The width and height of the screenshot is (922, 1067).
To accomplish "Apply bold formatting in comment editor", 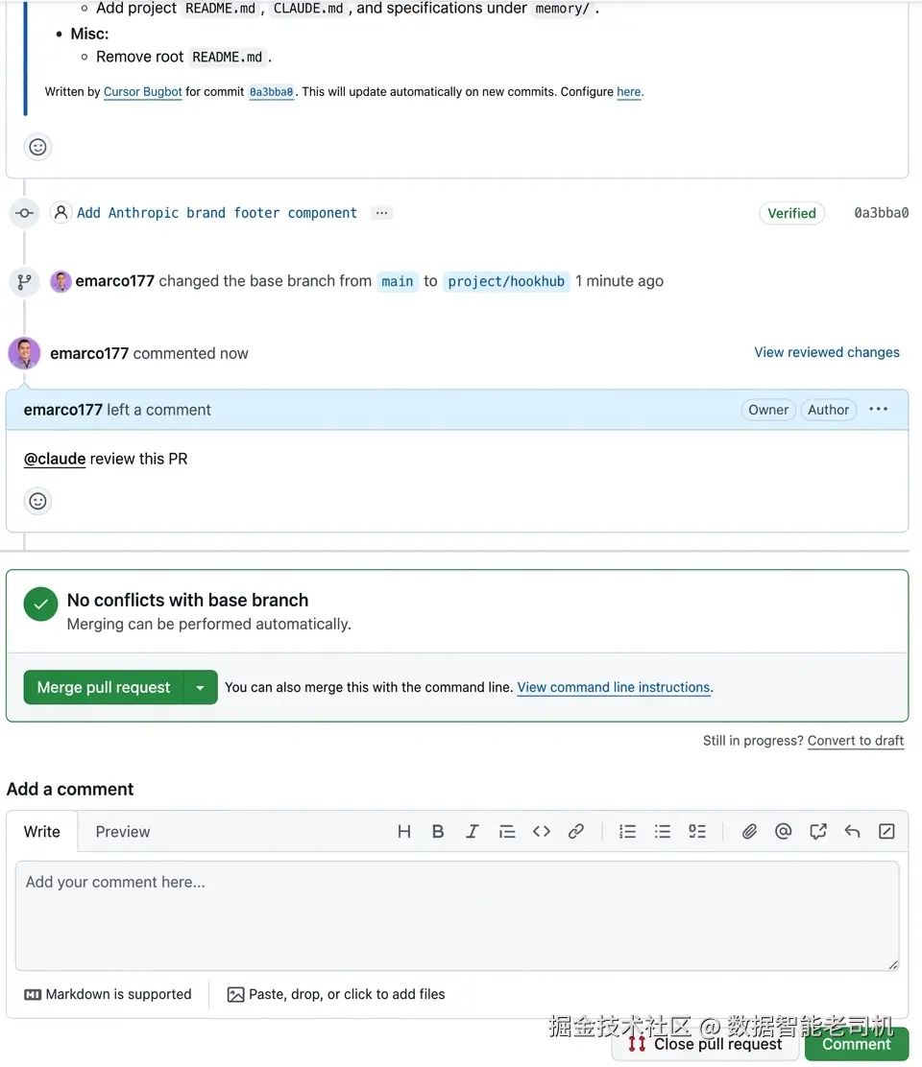I will coord(438,832).
